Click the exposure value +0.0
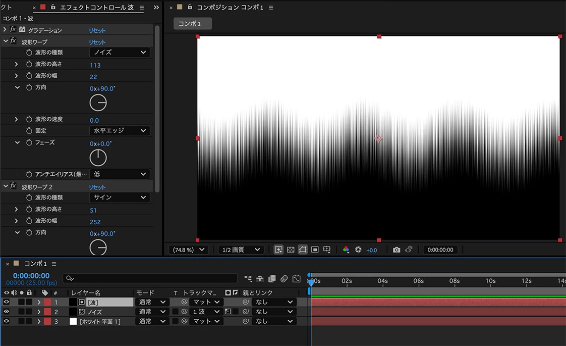This screenshot has width=566, height=346. pyautogui.click(x=371, y=250)
